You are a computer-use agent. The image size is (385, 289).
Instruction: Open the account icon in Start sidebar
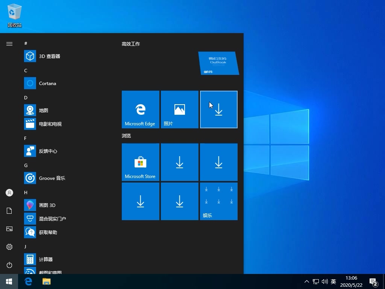coord(9,193)
